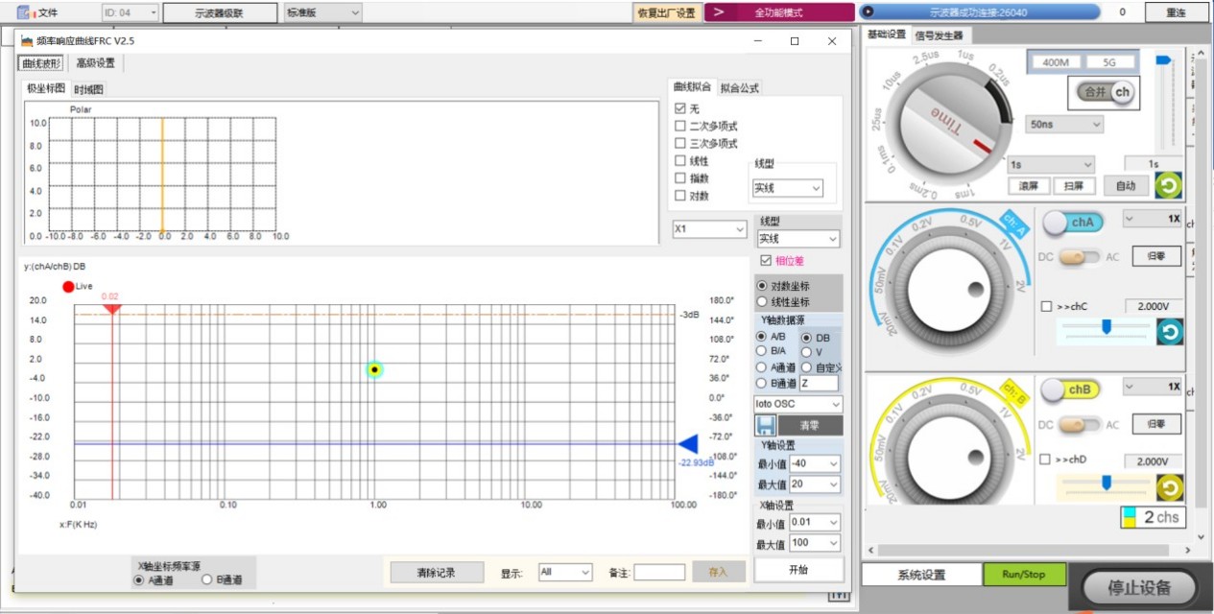Click the 清除记录 button
This screenshot has height=614, width=1214.
[x=436, y=572]
